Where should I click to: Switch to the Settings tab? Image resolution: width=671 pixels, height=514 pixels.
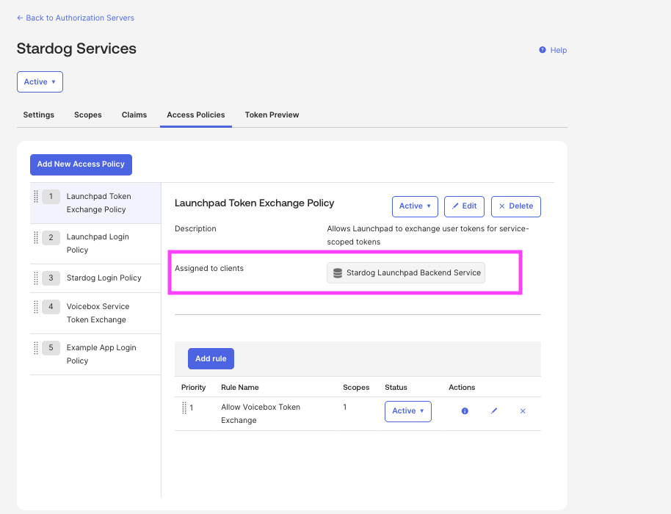coord(38,115)
